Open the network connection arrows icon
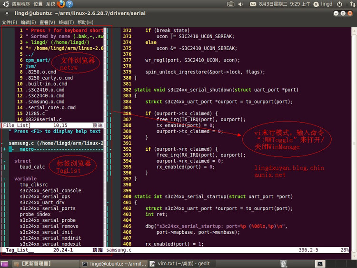This screenshot has width=357, height=268. (x=352, y=4)
